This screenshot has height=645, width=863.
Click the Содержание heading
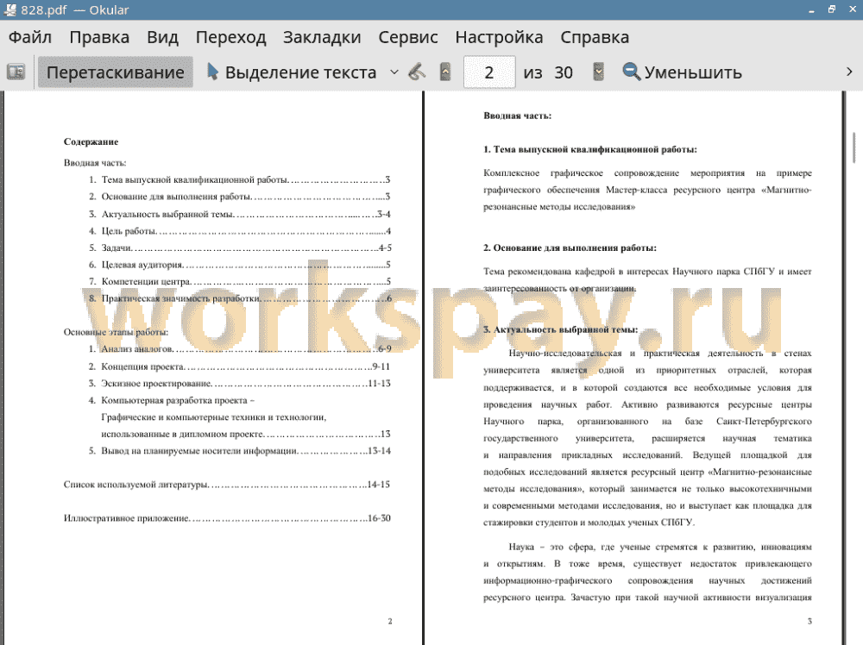pyautogui.click(x=91, y=142)
